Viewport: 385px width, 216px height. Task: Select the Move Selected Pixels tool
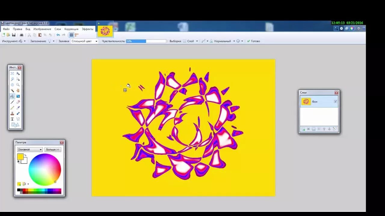pos(18,73)
